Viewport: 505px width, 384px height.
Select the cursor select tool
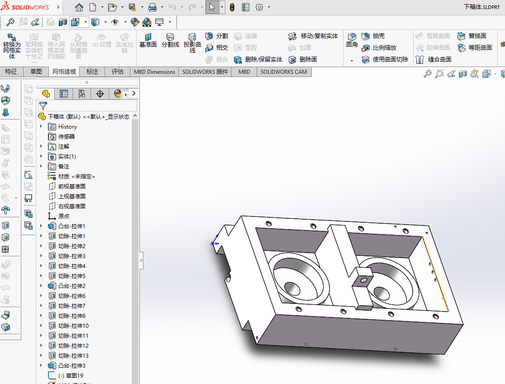click(x=212, y=7)
